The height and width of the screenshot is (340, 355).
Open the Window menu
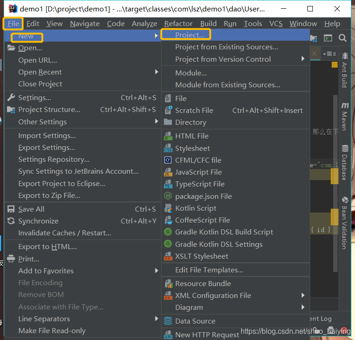pos(303,23)
